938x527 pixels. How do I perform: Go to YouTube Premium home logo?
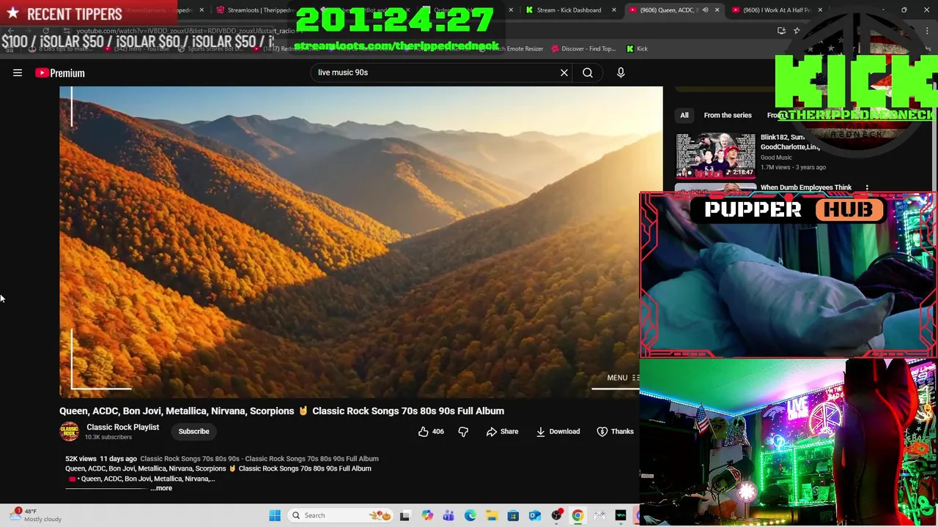point(60,72)
